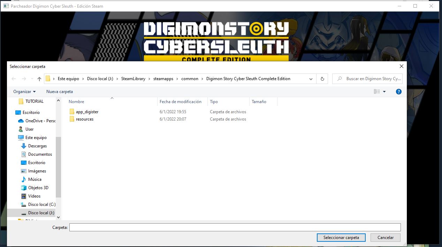This screenshot has height=247, width=442.
Task: Select 'common' breadcrumb segment
Action: (x=190, y=79)
